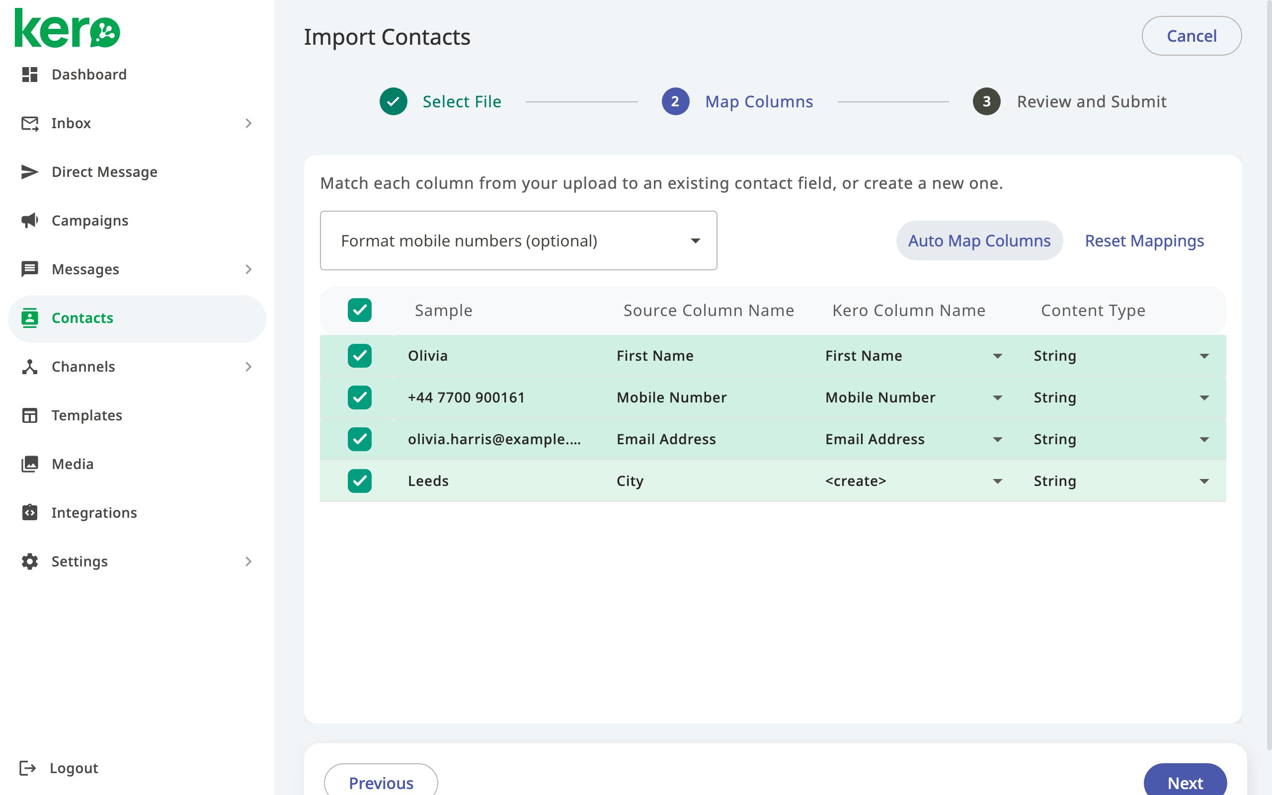Image resolution: width=1272 pixels, height=795 pixels.
Task: Click the step 3 Review and Submit circle
Action: click(x=987, y=101)
